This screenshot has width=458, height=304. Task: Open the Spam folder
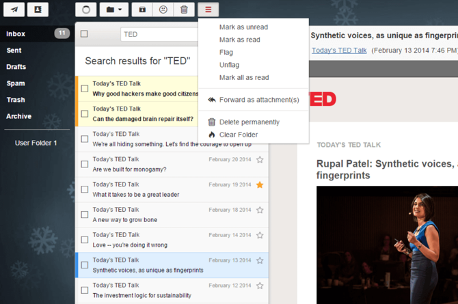coord(16,83)
